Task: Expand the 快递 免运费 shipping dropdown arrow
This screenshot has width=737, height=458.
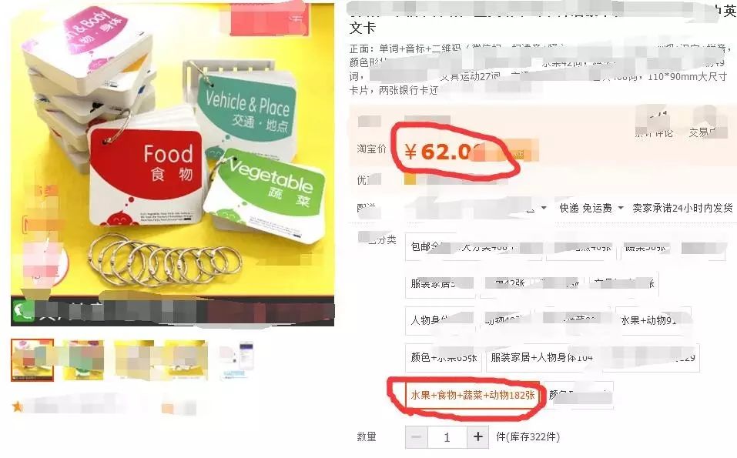Action: pos(621,208)
